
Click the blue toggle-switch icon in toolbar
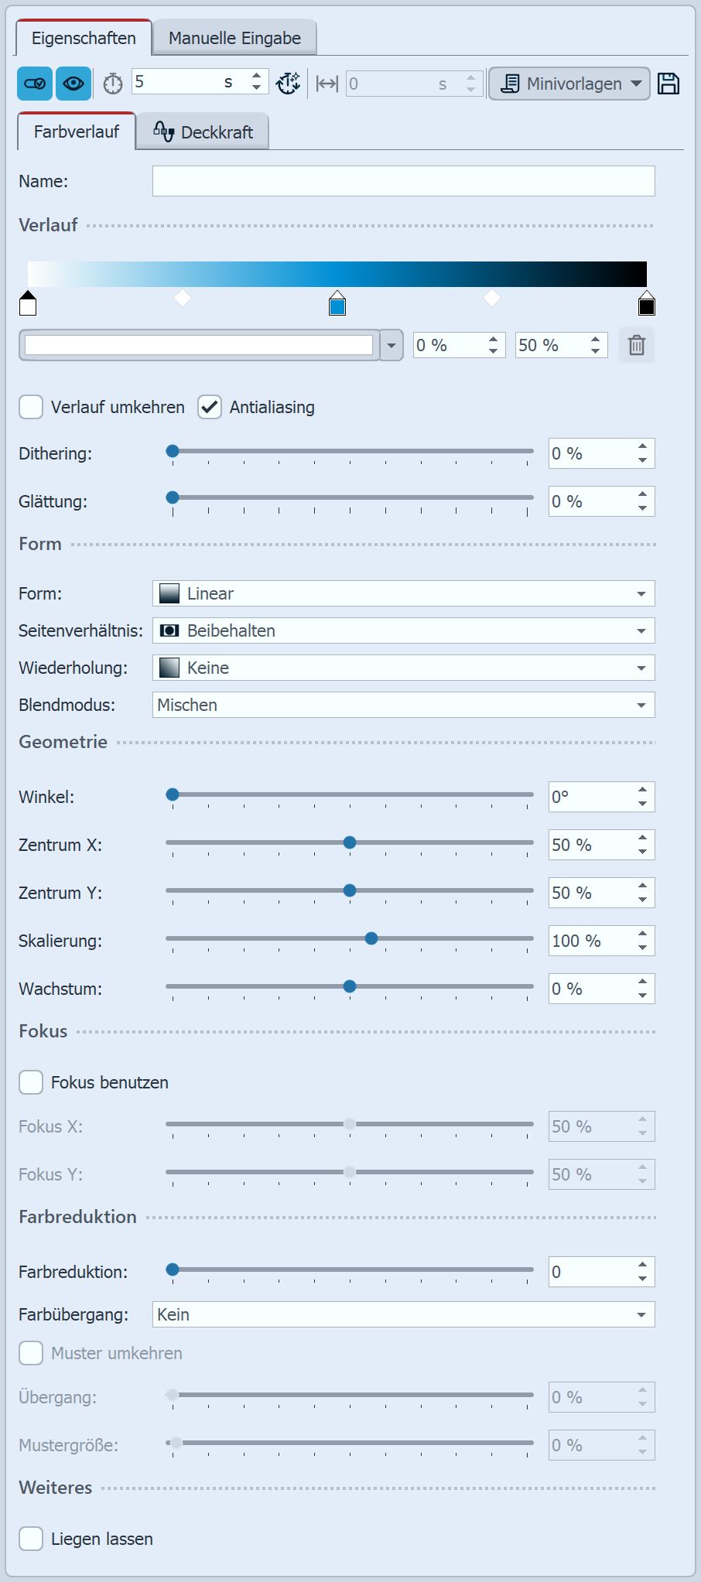[35, 84]
